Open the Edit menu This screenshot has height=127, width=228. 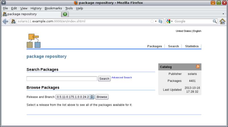pyautogui.click(x=14, y=8)
